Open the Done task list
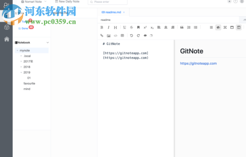 25,28
